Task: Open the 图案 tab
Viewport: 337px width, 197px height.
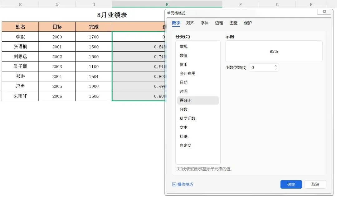Action: tap(233, 23)
